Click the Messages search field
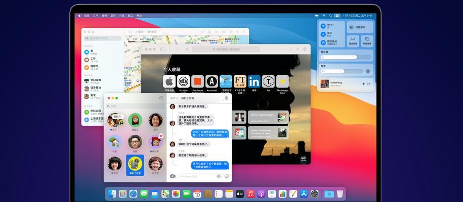Viewport: 463px width, 202px height. pyautogui.click(x=136, y=106)
